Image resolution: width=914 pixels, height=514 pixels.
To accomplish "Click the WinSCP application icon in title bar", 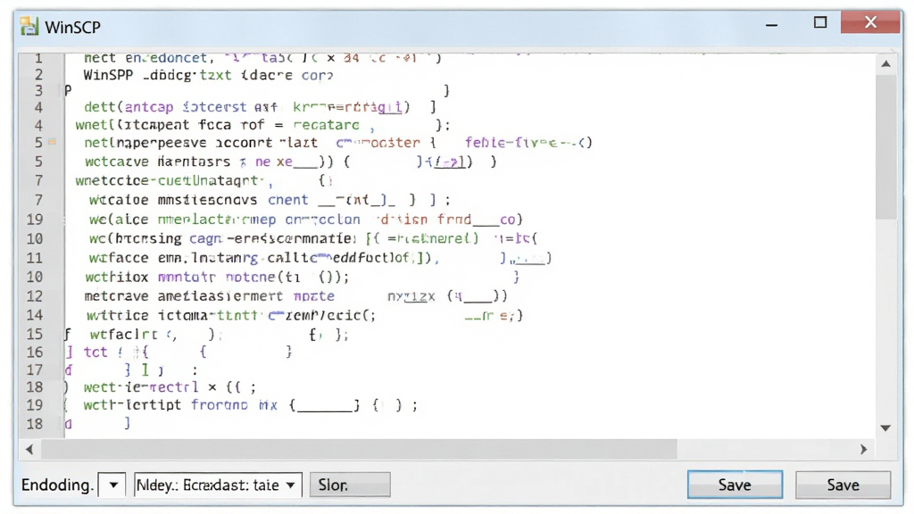I will pos(29,27).
